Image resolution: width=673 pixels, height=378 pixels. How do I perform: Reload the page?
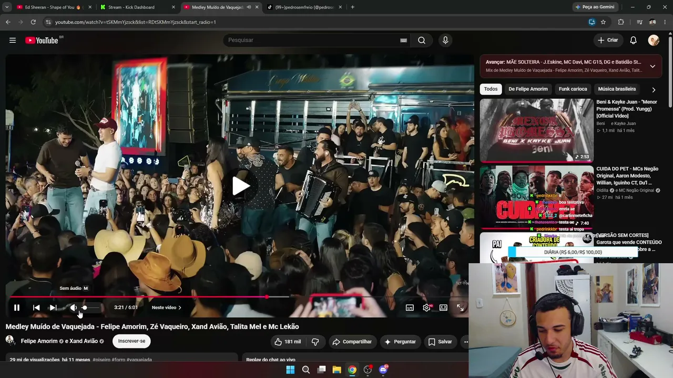[x=33, y=22]
